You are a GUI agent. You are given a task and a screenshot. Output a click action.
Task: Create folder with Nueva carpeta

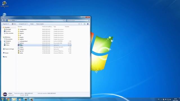pyautogui.click(x=40, y=24)
